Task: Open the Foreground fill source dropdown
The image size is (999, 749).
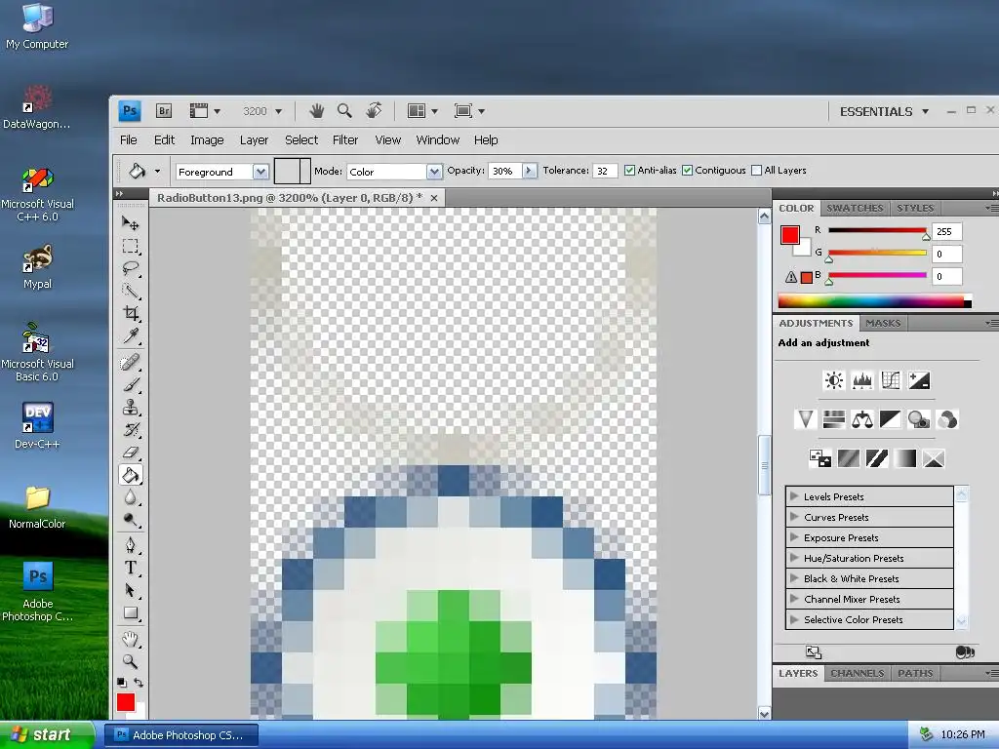Action: point(260,172)
